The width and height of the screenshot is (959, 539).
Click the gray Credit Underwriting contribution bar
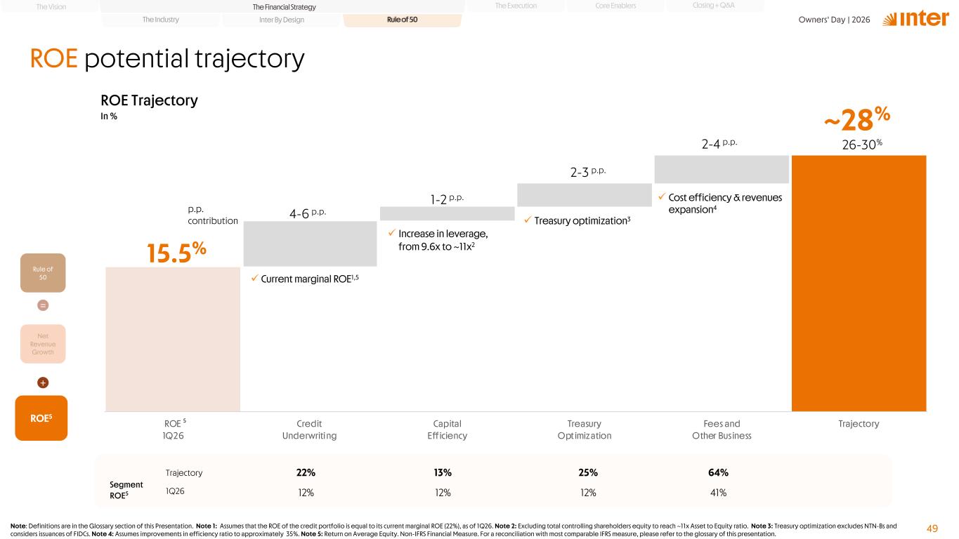click(x=310, y=244)
